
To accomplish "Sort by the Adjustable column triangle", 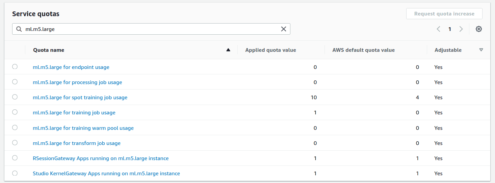I will pyautogui.click(x=481, y=50).
